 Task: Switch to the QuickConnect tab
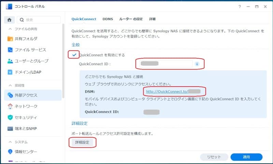[84, 19]
